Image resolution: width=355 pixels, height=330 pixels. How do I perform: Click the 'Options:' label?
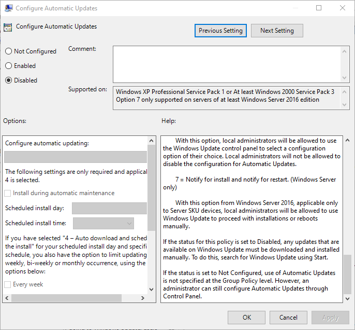pos(14,121)
